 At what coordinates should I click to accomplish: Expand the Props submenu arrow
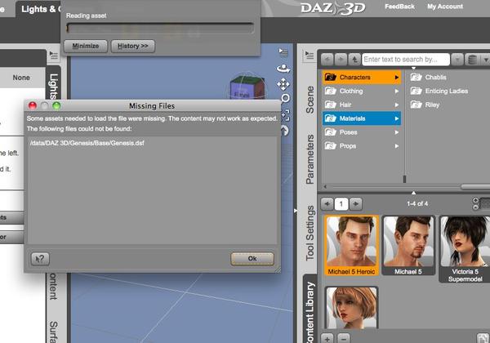click(397, 146)
